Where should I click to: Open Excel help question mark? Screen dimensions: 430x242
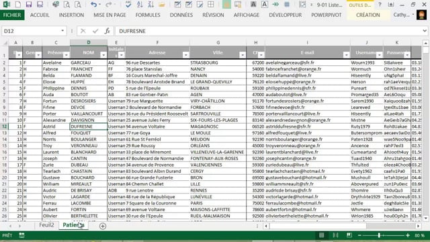tap(380, 5)
